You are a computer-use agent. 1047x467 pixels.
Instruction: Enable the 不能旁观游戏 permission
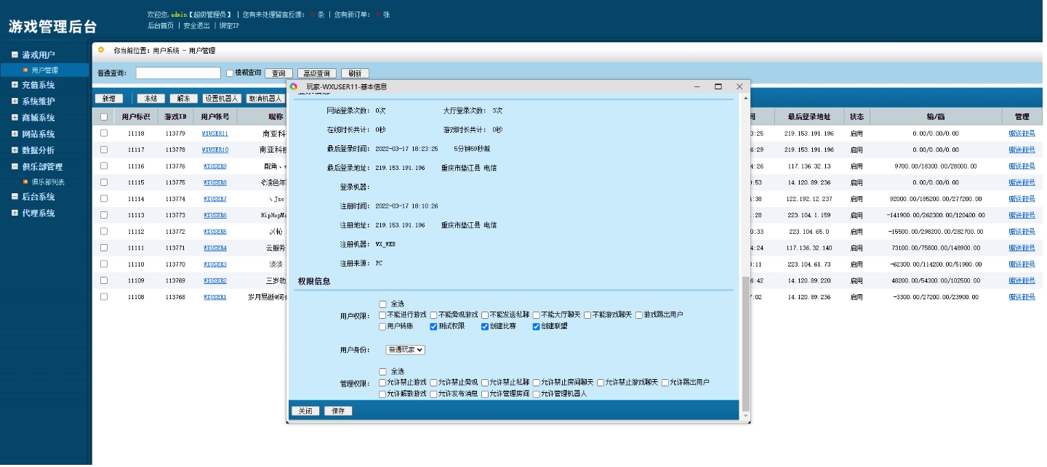pos(433,315)
